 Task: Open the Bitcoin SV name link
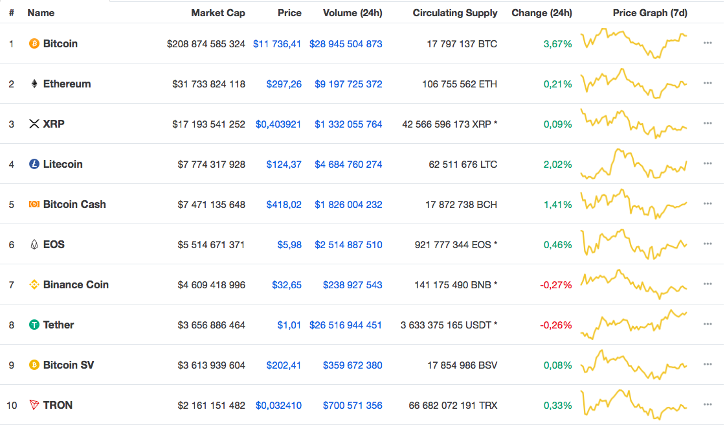click(69, 365)
